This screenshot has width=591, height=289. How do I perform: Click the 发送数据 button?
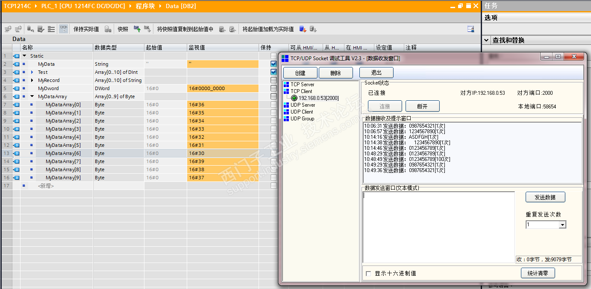pos(545,197)
